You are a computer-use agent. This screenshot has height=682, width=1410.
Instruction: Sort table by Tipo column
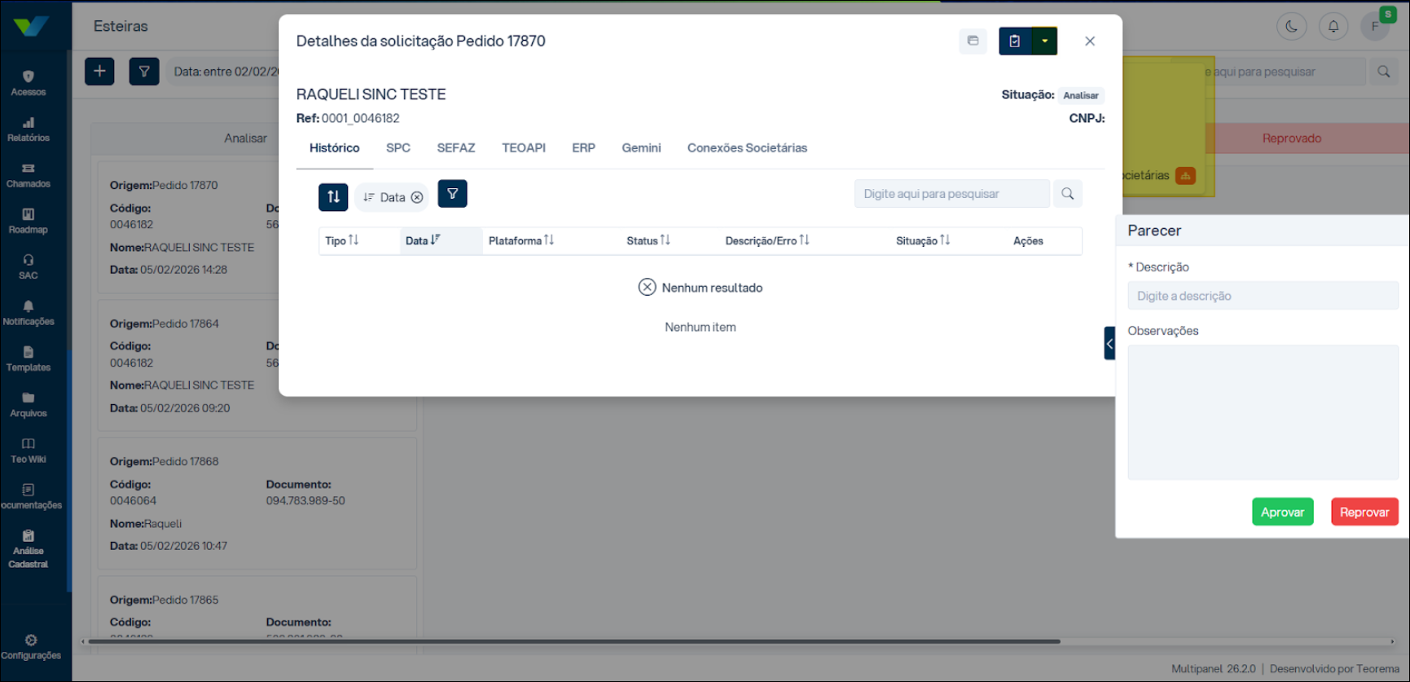point(342,240)
